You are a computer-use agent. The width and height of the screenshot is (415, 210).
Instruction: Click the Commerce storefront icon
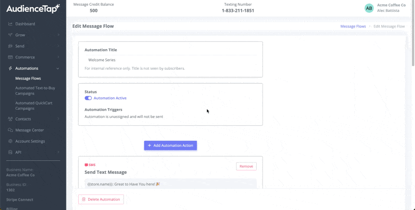10,57
